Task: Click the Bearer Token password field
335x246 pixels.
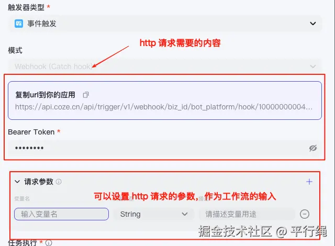Action: (x=164, y=148)
